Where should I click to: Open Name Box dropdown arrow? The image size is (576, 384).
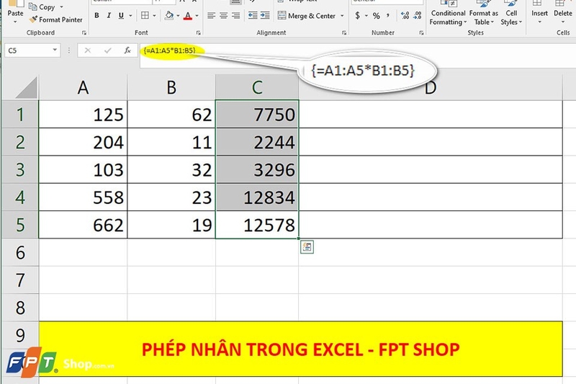55,50
